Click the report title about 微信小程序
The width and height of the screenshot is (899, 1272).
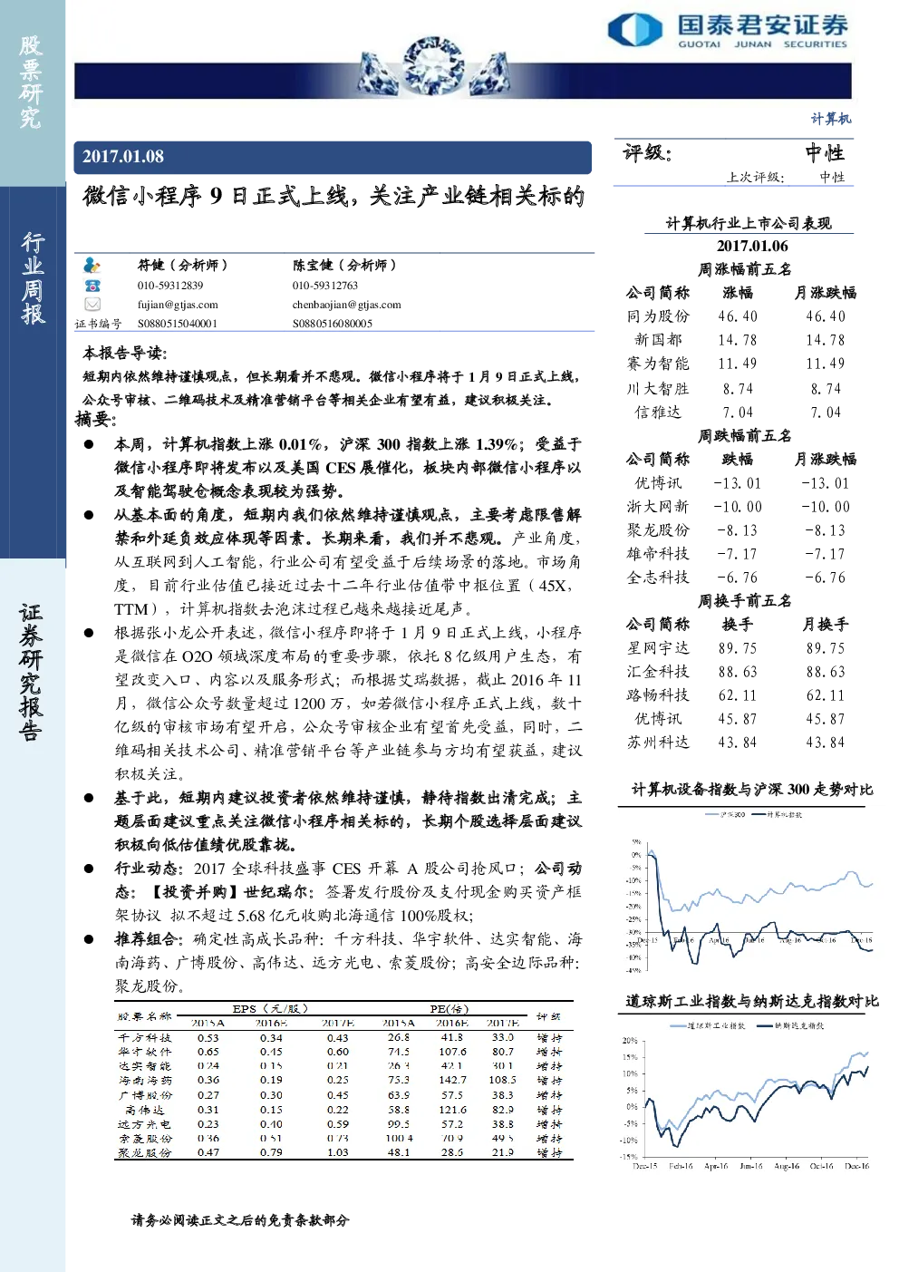[333, 196]
